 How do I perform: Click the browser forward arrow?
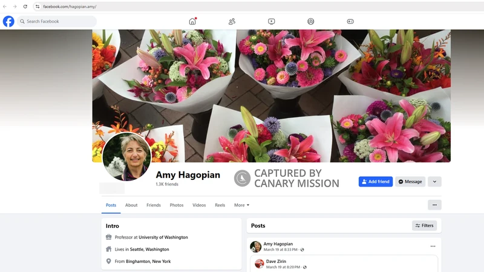pos(15,7)
